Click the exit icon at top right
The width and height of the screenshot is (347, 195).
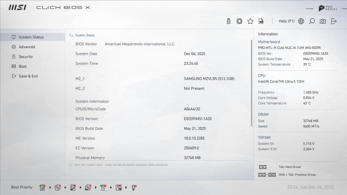click(334, 21)
